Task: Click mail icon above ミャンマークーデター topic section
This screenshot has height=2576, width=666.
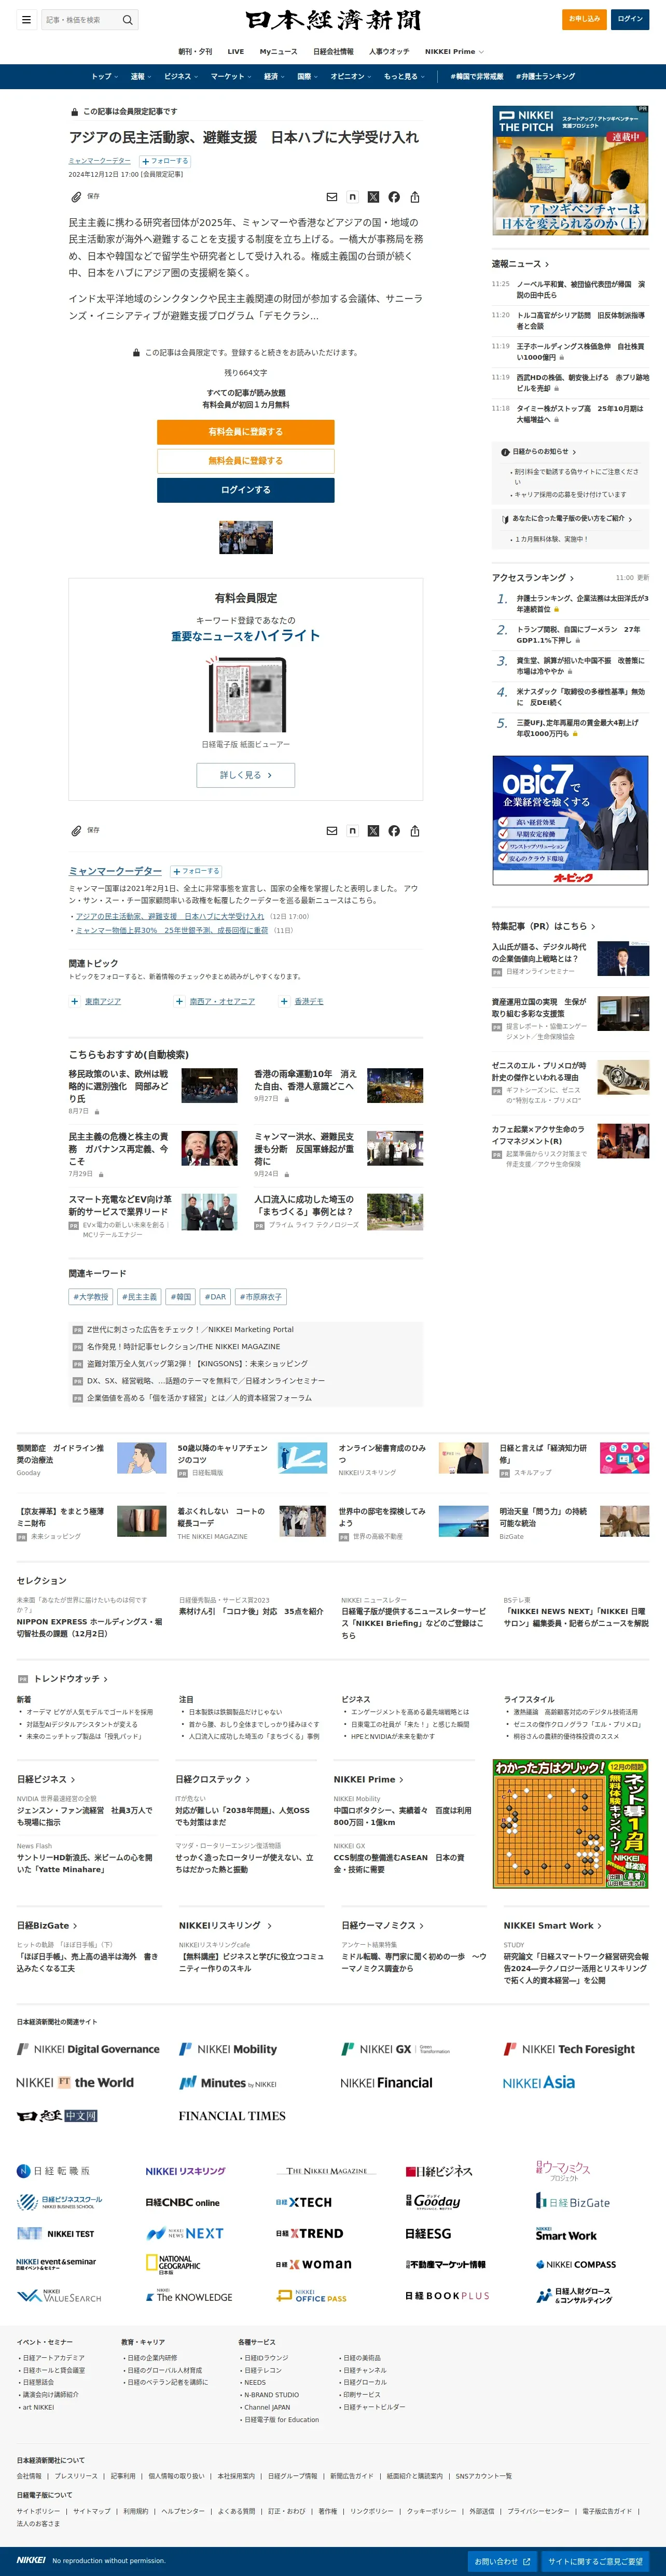Action: point(332,831)
